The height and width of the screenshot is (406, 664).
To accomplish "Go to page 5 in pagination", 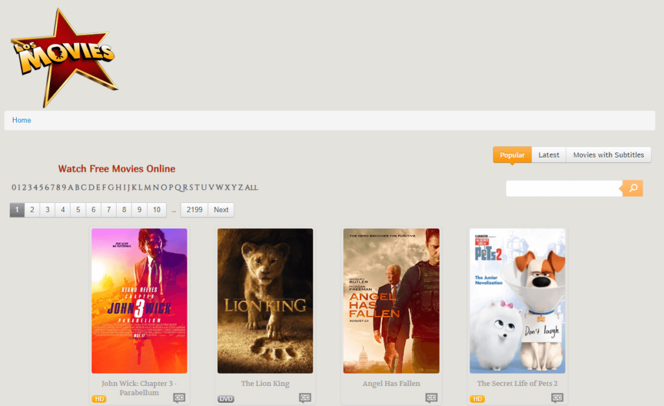I will coord(78,209).
